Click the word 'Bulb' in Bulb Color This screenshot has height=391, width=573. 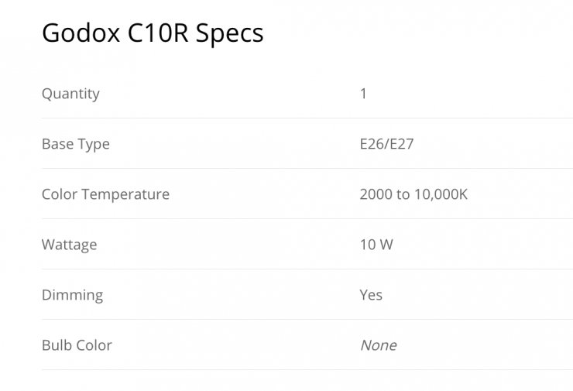[x=56, y=345]
